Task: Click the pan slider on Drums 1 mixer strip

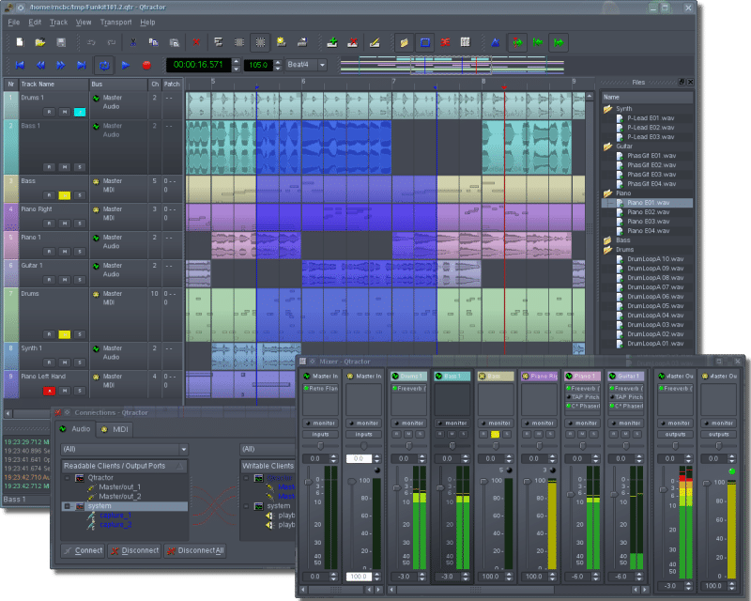Action: point(408,446)
